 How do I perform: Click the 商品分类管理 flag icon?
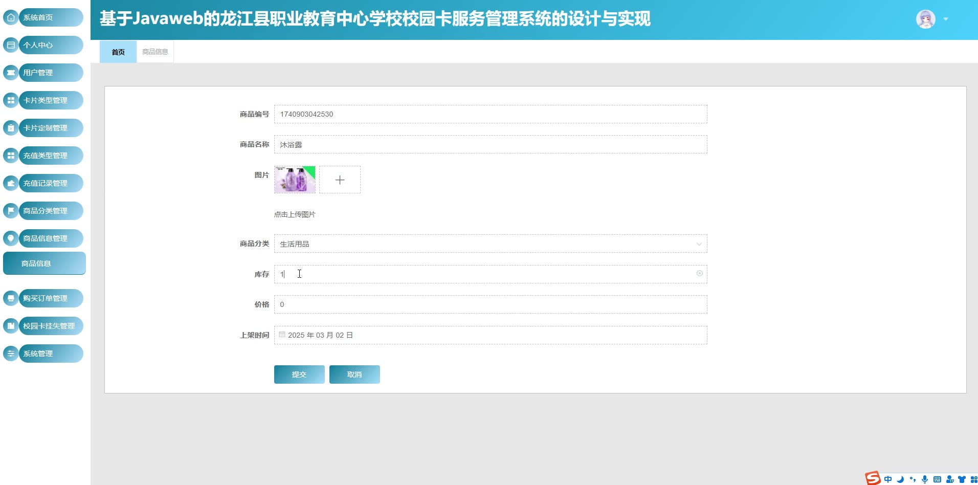click(11, 211)
